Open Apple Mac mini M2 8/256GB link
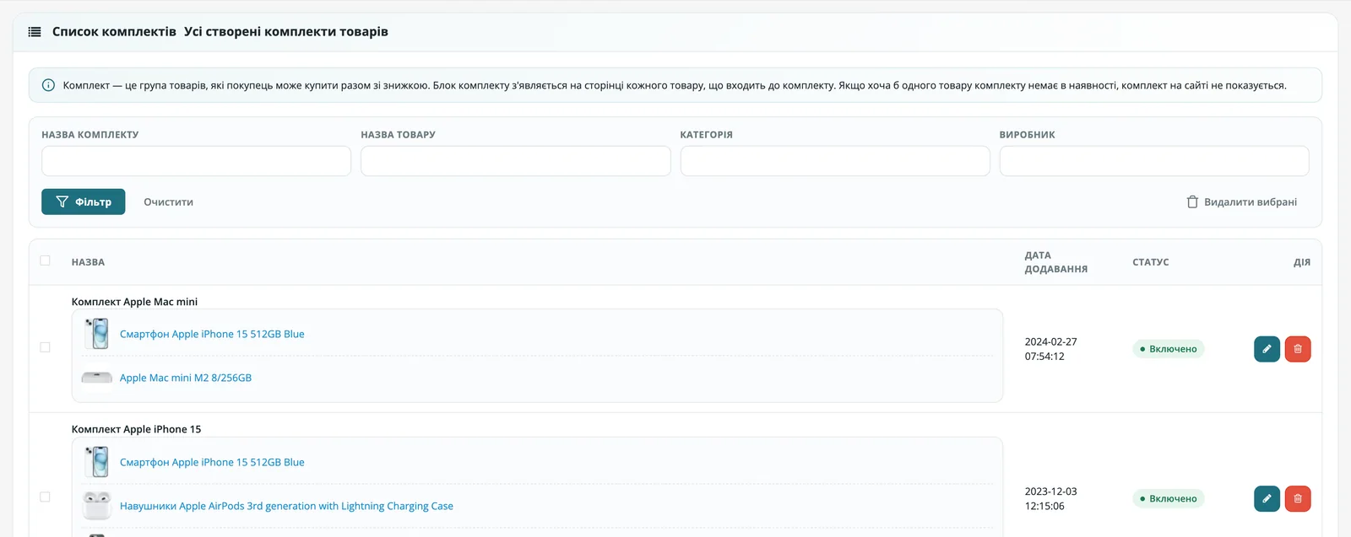Screen dimensions: 1351x537 pyautogui.click(x=186, y=379)
